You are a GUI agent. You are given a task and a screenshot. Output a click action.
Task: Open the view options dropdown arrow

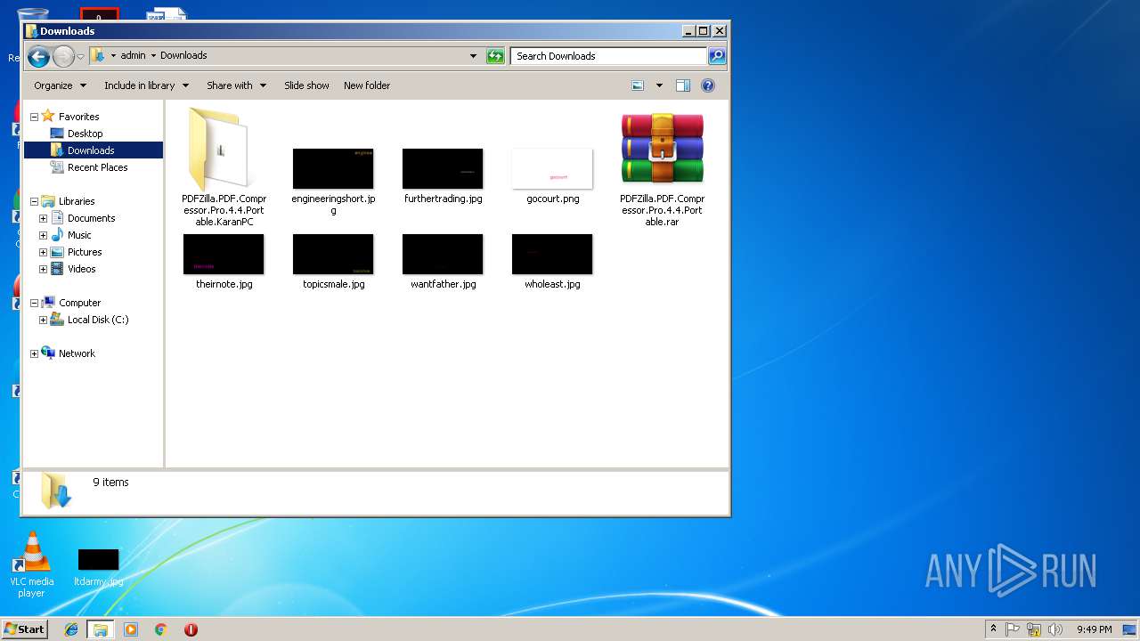pos(659,85)
